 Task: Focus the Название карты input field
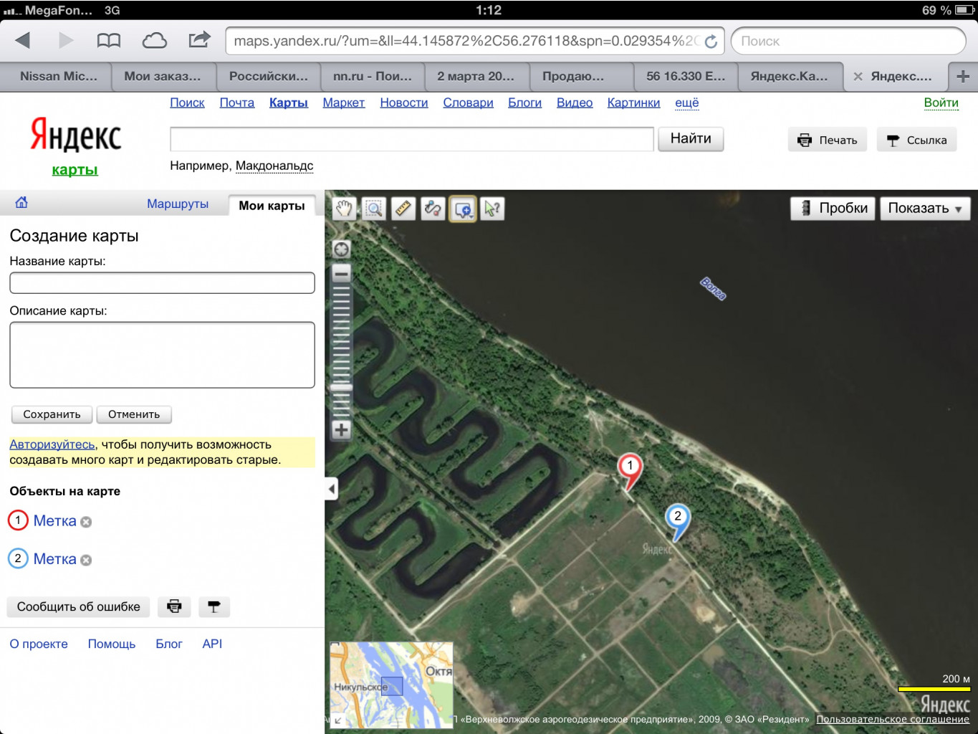coord(162,282)
